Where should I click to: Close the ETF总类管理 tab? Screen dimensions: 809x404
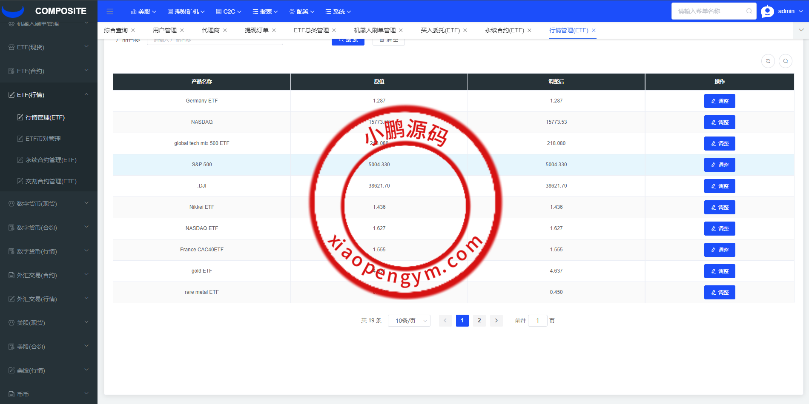pos(334,30)
